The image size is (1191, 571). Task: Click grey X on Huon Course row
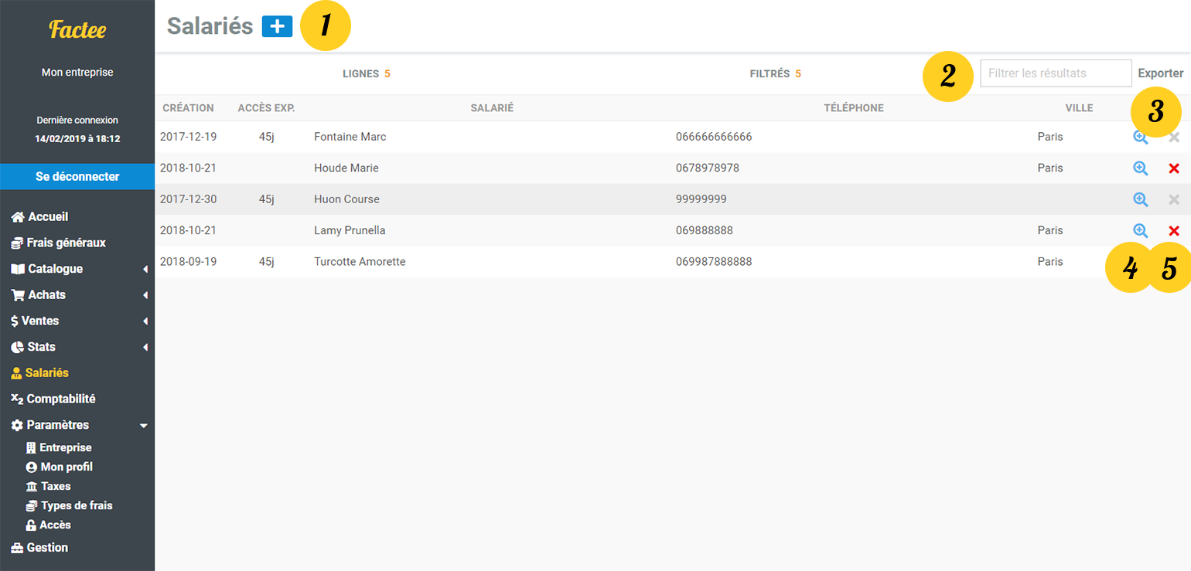coord(1173,199)
